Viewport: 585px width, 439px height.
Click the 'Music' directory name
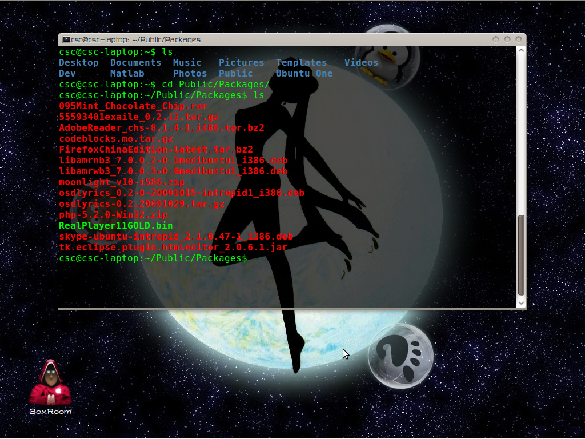coord(187,63)
